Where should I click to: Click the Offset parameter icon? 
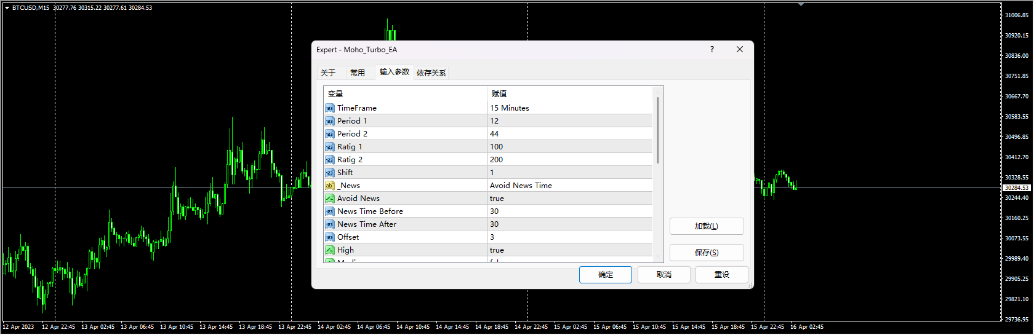point(329,237)
